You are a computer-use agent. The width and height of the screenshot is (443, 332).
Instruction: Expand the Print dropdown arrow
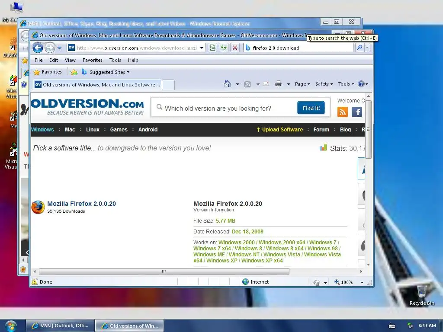tap(289, 84)
